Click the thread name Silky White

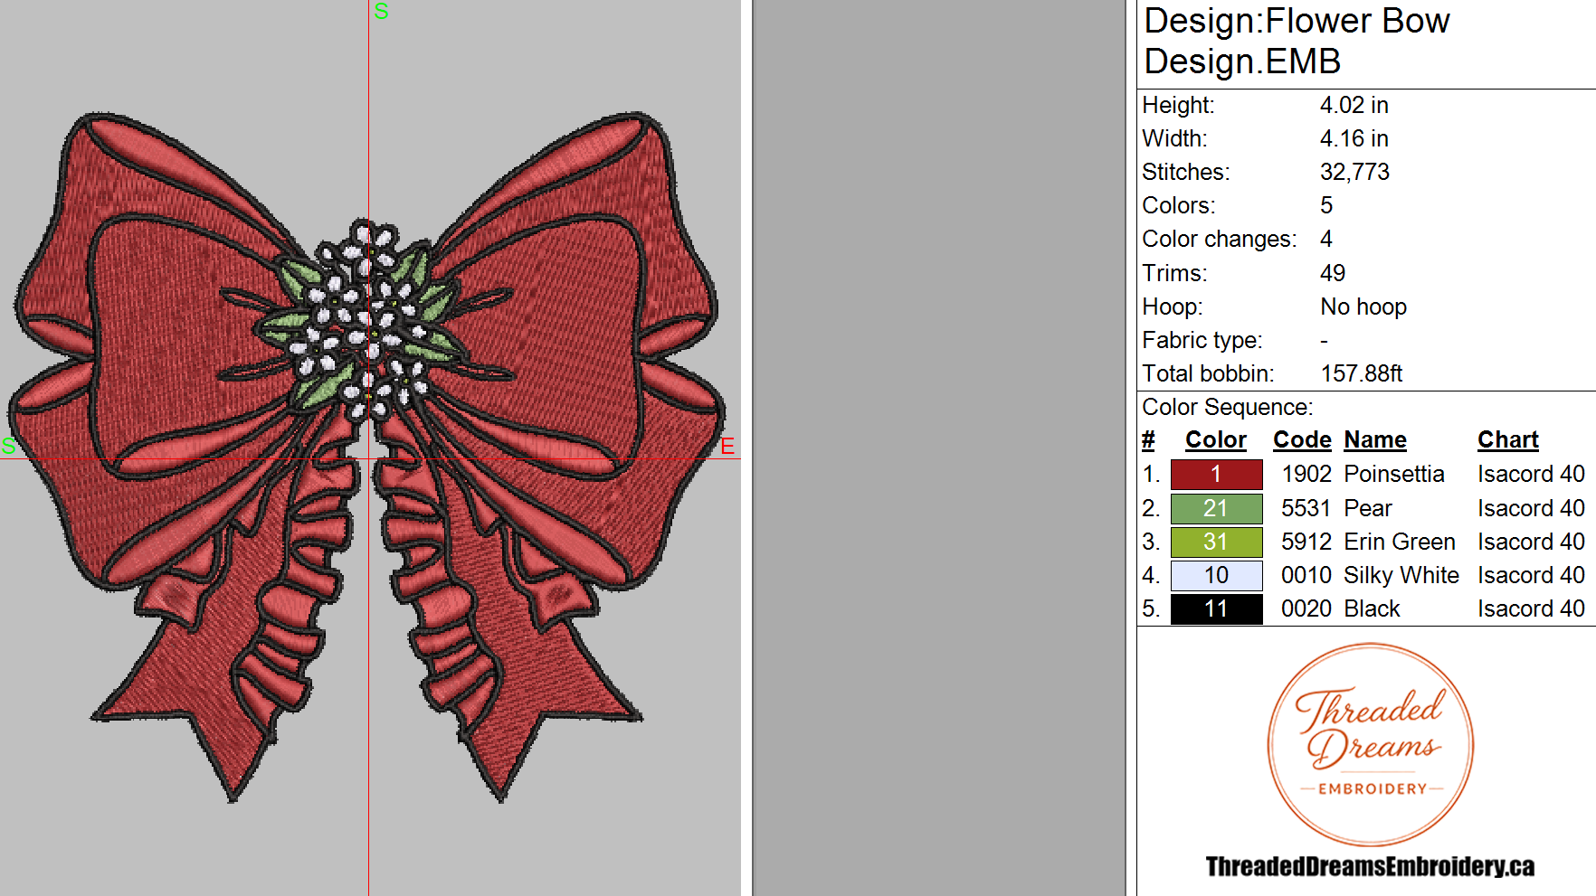click(x=1401, y=575)
